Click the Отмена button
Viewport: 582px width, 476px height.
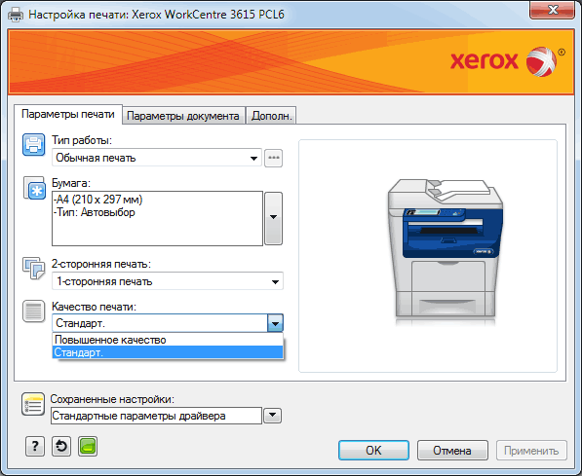tap(452, 450)
